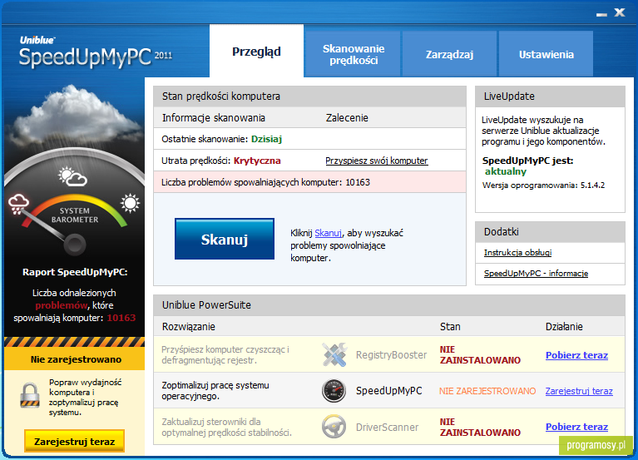
Task: Click the 'Rozwiązanie' column header
Action: (x=188, y=327)
